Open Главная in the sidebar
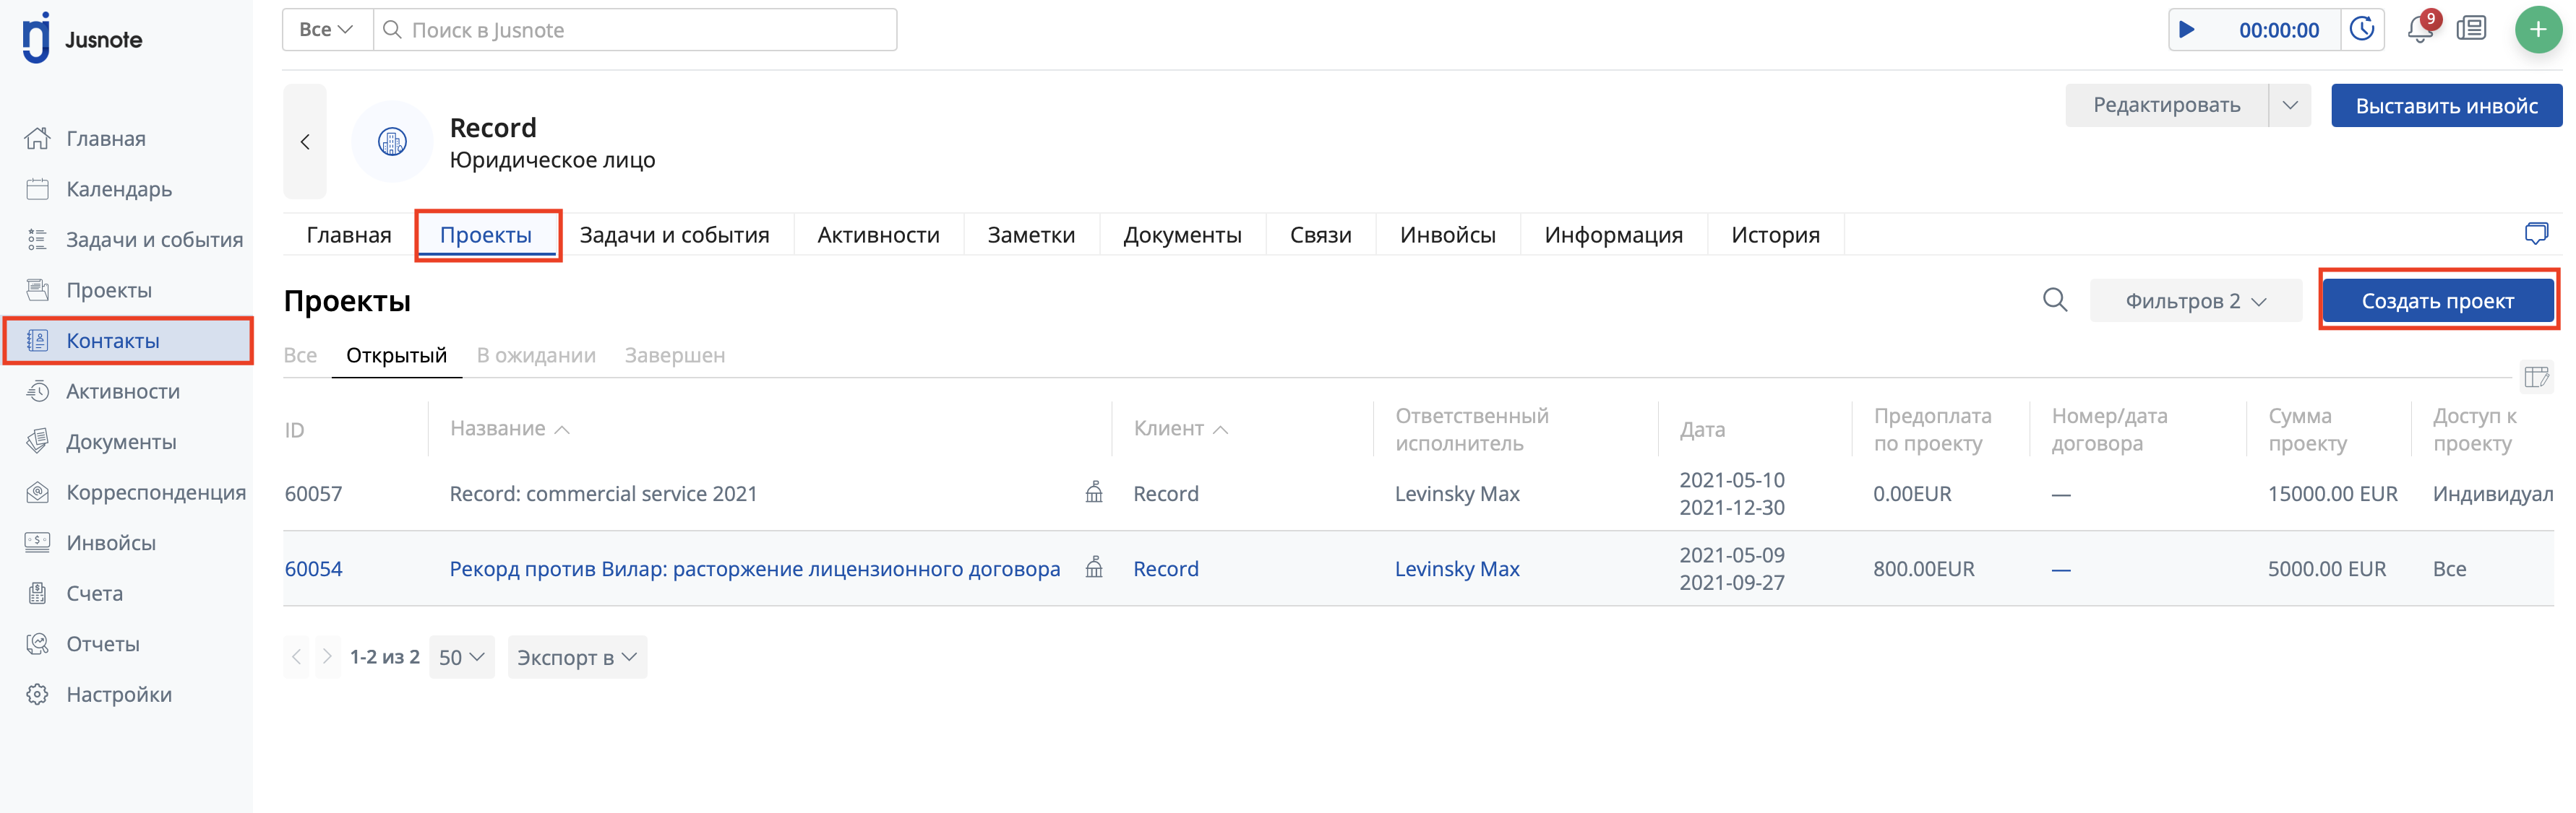This screenshot has width=2576, height=813. (105, 139)
